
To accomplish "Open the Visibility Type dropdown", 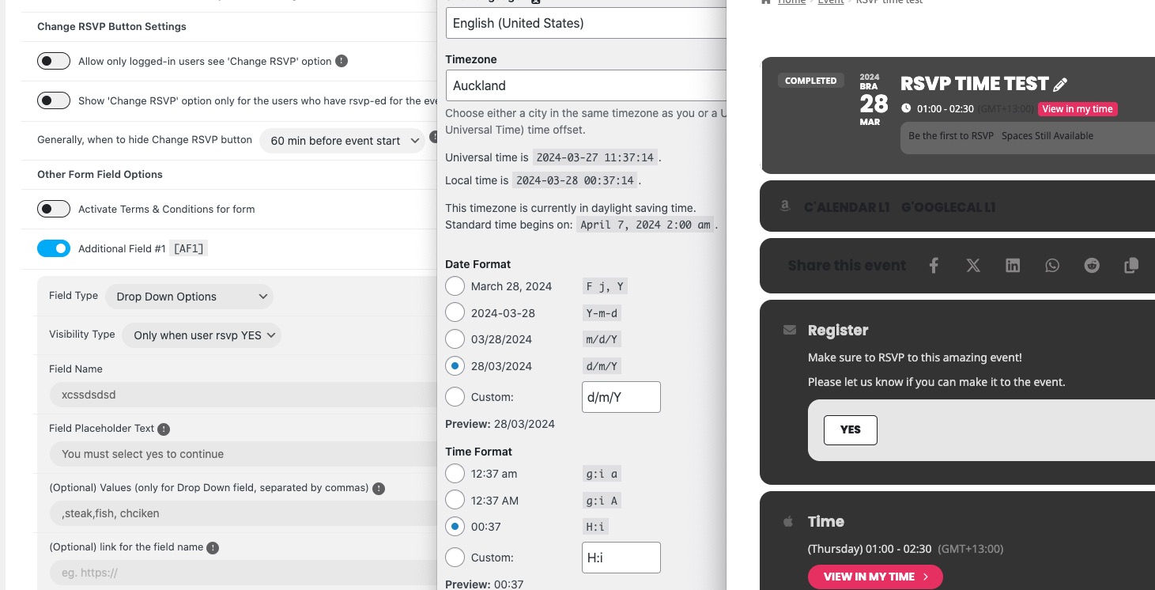I will 202,335.
